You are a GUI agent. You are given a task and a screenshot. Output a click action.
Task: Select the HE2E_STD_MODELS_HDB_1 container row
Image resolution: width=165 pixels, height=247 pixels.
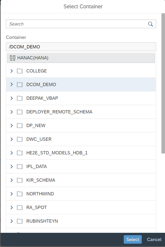coord(81,153)
